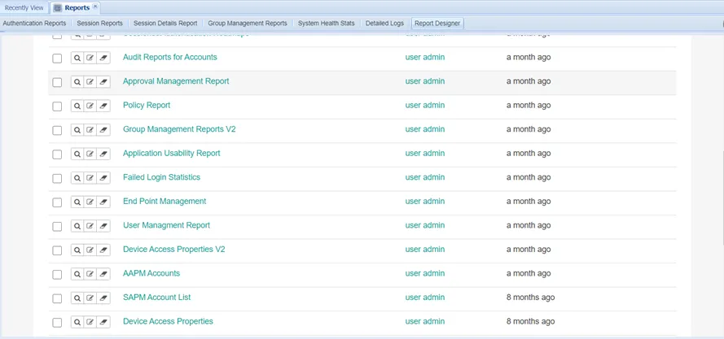This screenshot has height=339, width=724.
Task: Edit Group Management Reports V2 entry
Action: [90, 130]
